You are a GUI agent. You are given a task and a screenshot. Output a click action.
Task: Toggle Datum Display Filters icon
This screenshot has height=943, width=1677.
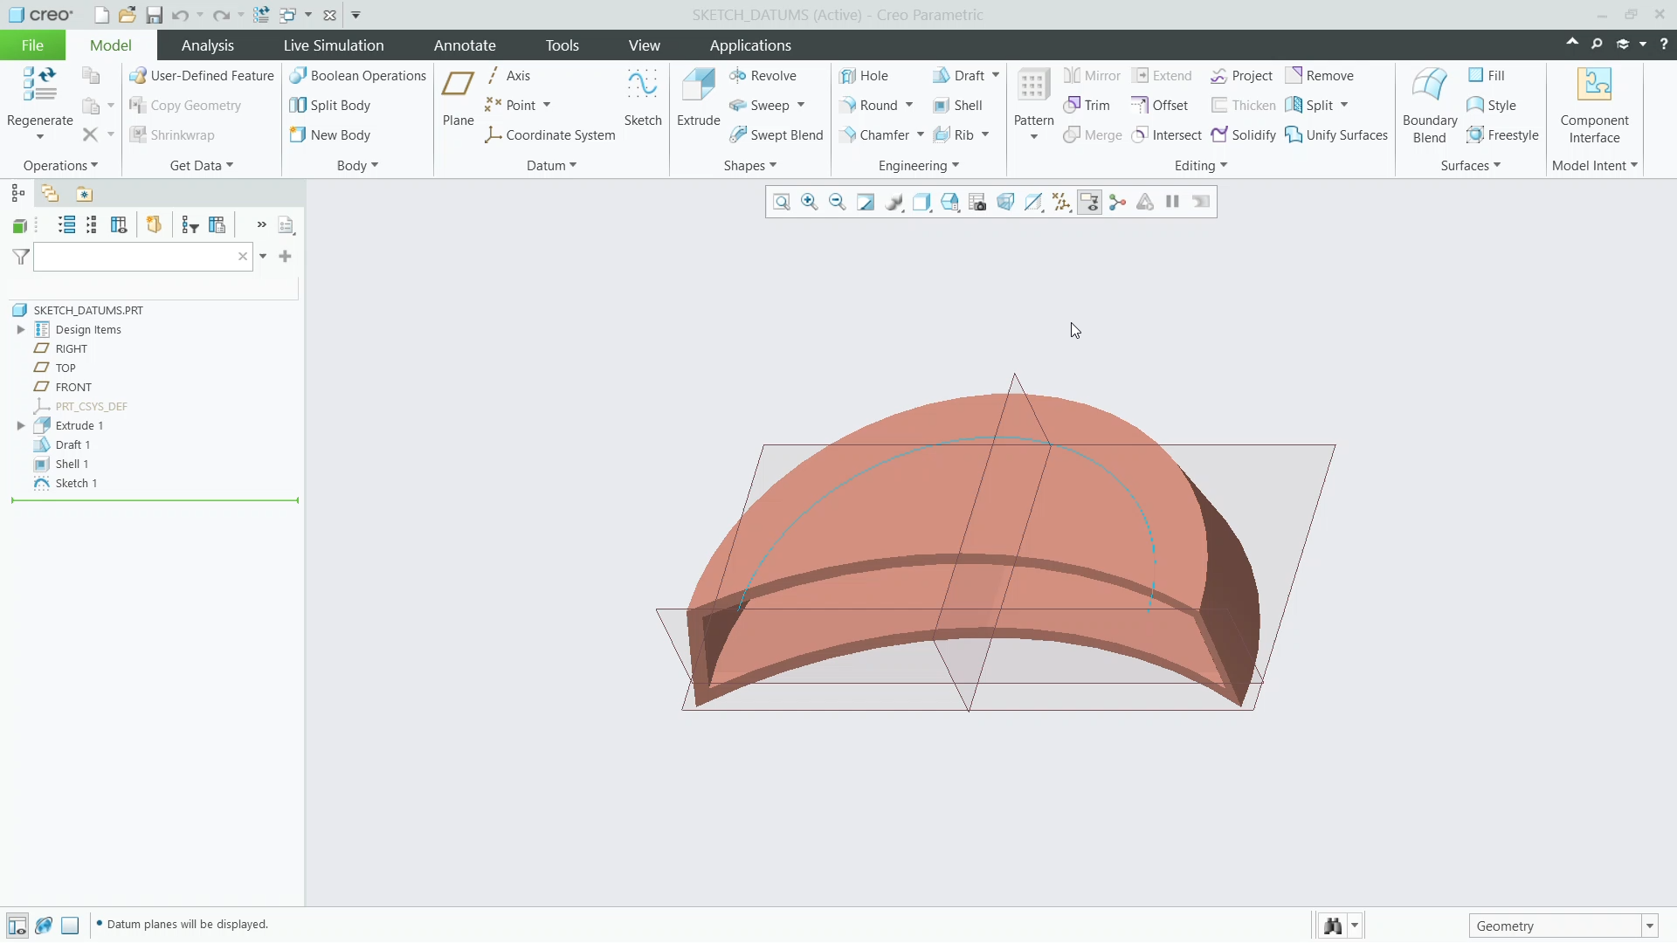click(x=1061, y=203)
